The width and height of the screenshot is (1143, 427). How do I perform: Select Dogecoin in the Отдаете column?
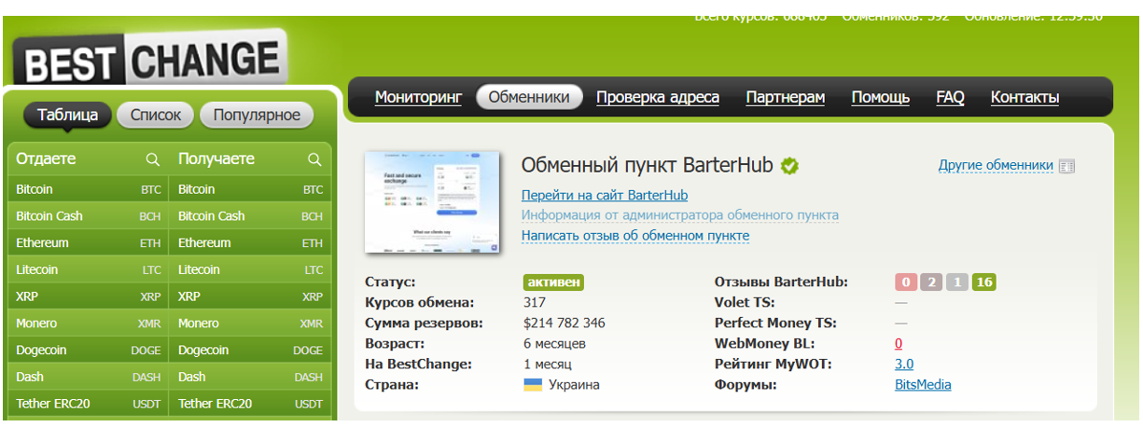click(x=88, y=351)
